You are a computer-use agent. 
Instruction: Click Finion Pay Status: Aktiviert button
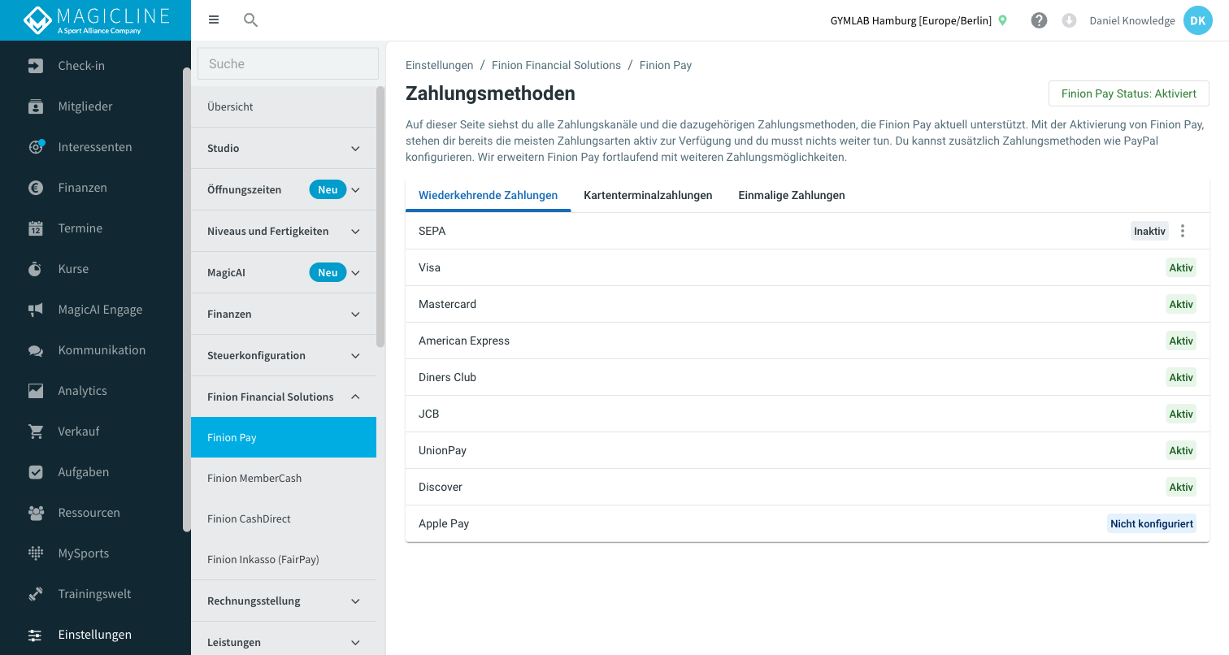[1129, 93]
